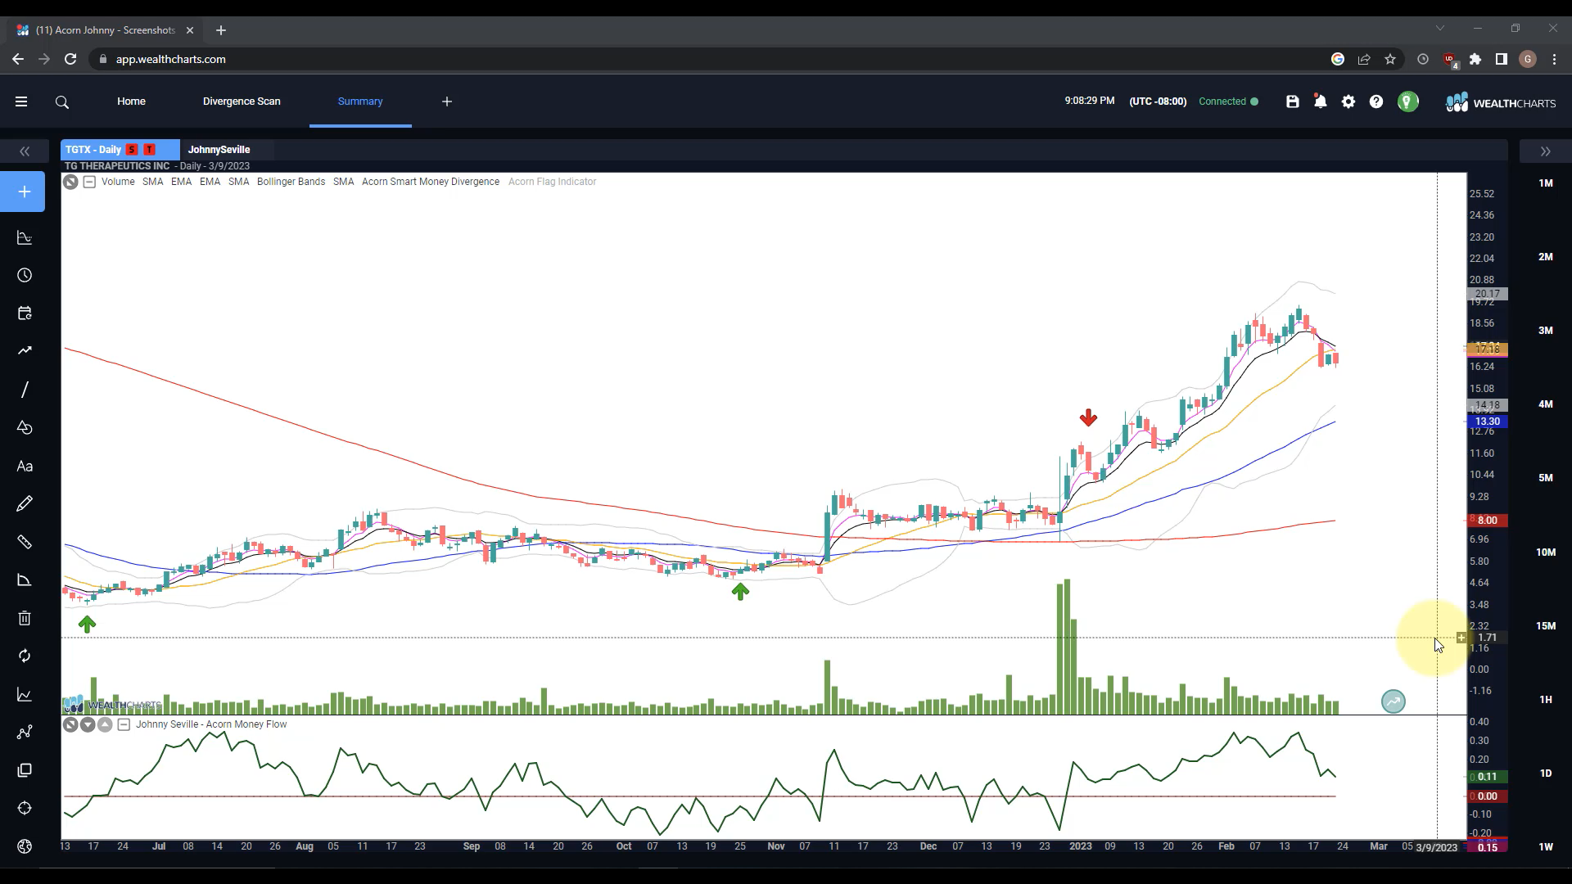
Task: Reload the page in the browser
Action: point(70,59)
